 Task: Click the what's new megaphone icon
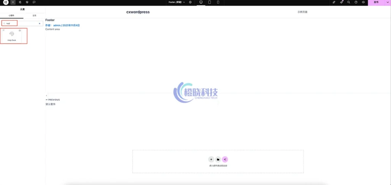(341, 2)
